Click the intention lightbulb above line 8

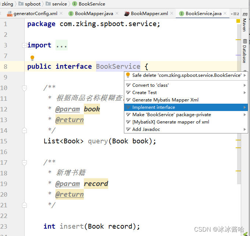pyautogui.click(x=32, y=58)
